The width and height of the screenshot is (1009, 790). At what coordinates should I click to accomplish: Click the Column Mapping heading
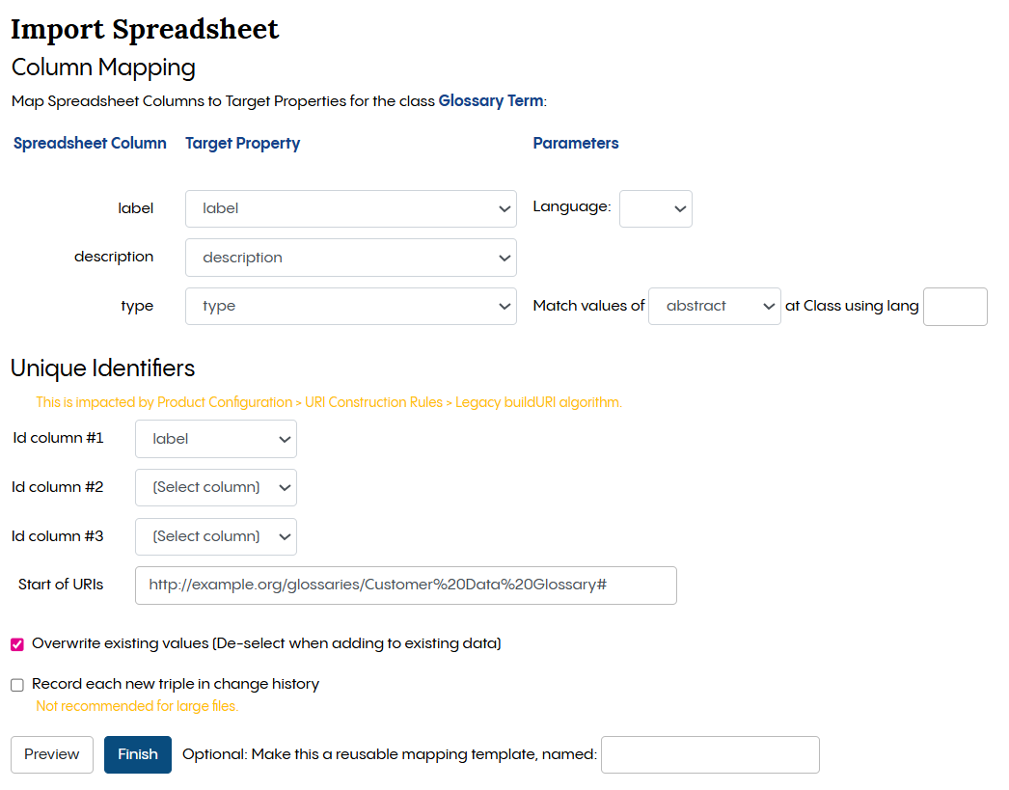[x=102, y=68]
